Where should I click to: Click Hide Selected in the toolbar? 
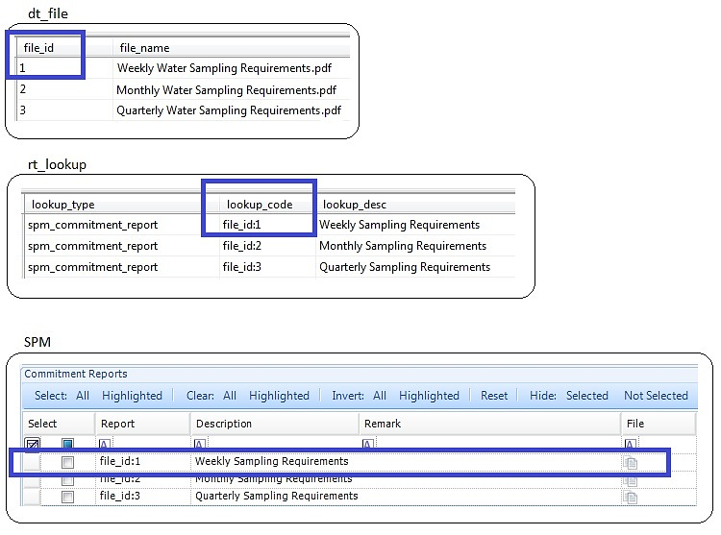click(x=587, y=396)
